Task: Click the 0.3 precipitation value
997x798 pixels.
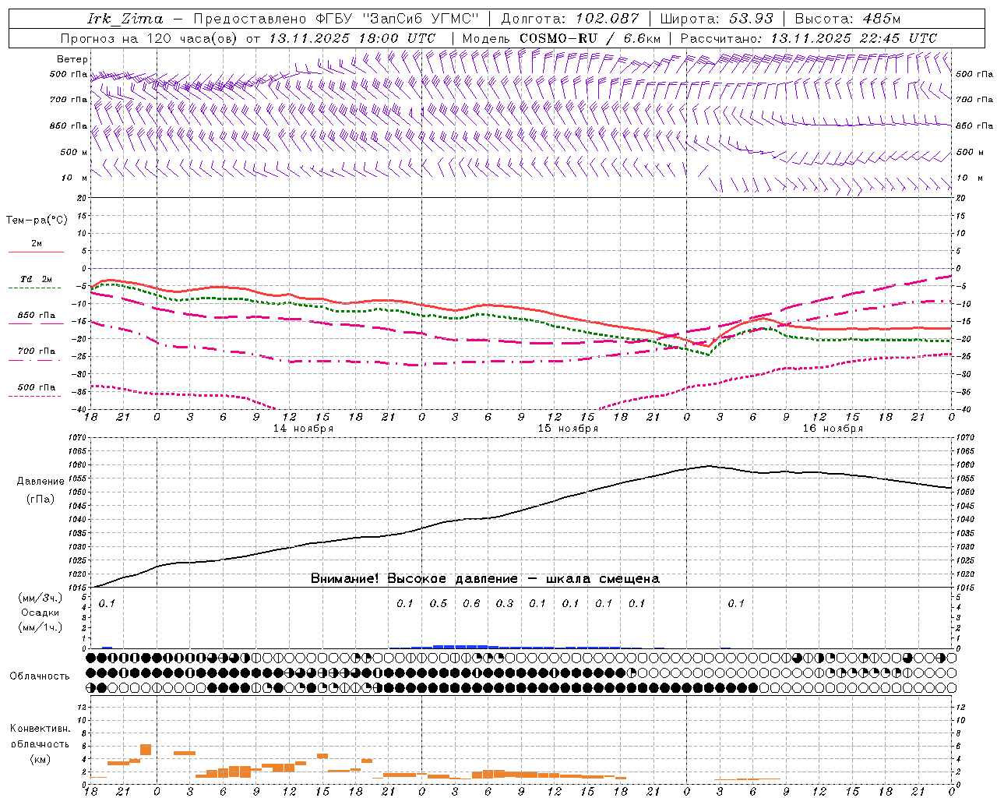Action: click(505, 603)
